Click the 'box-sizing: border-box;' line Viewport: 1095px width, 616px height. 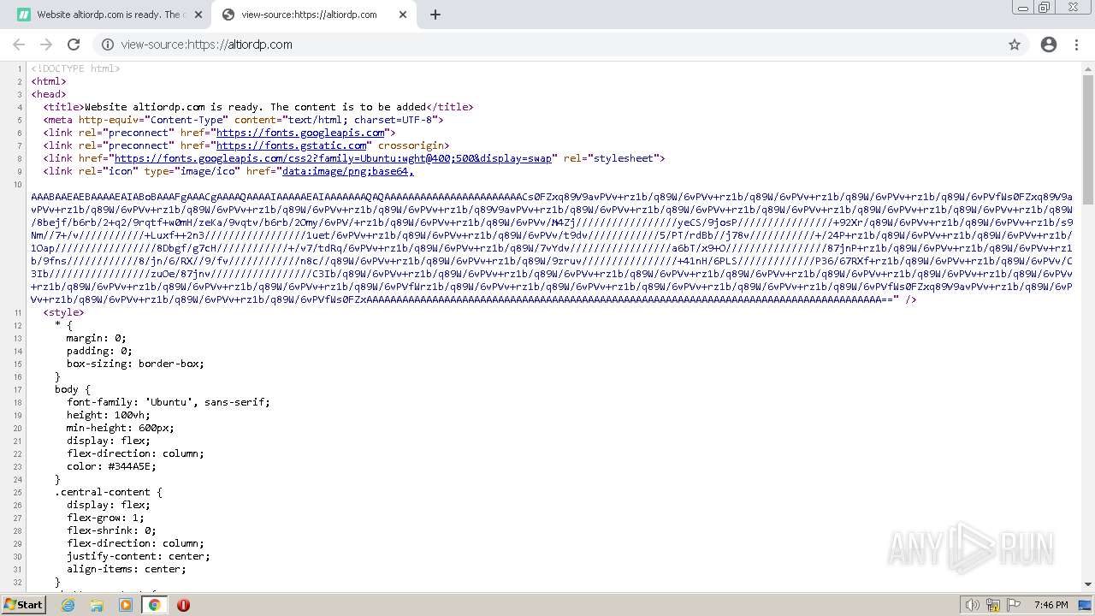135,364
